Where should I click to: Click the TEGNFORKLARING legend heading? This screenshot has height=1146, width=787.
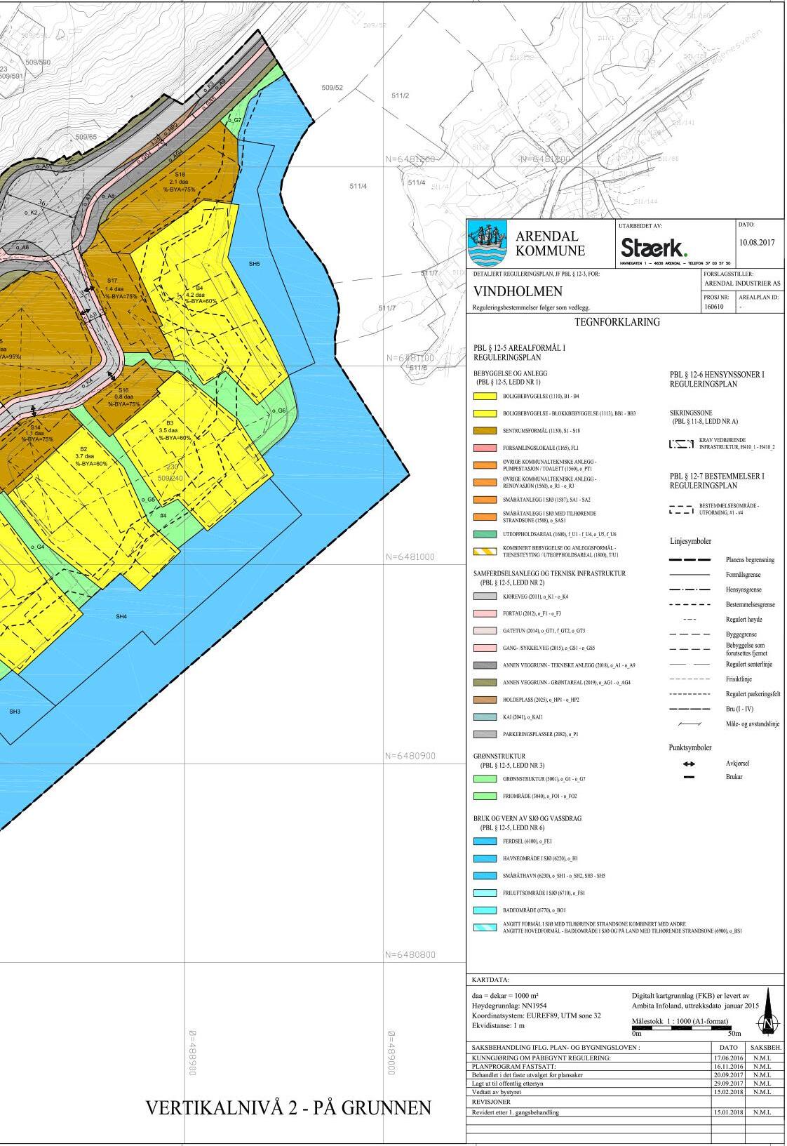(617, 322)
